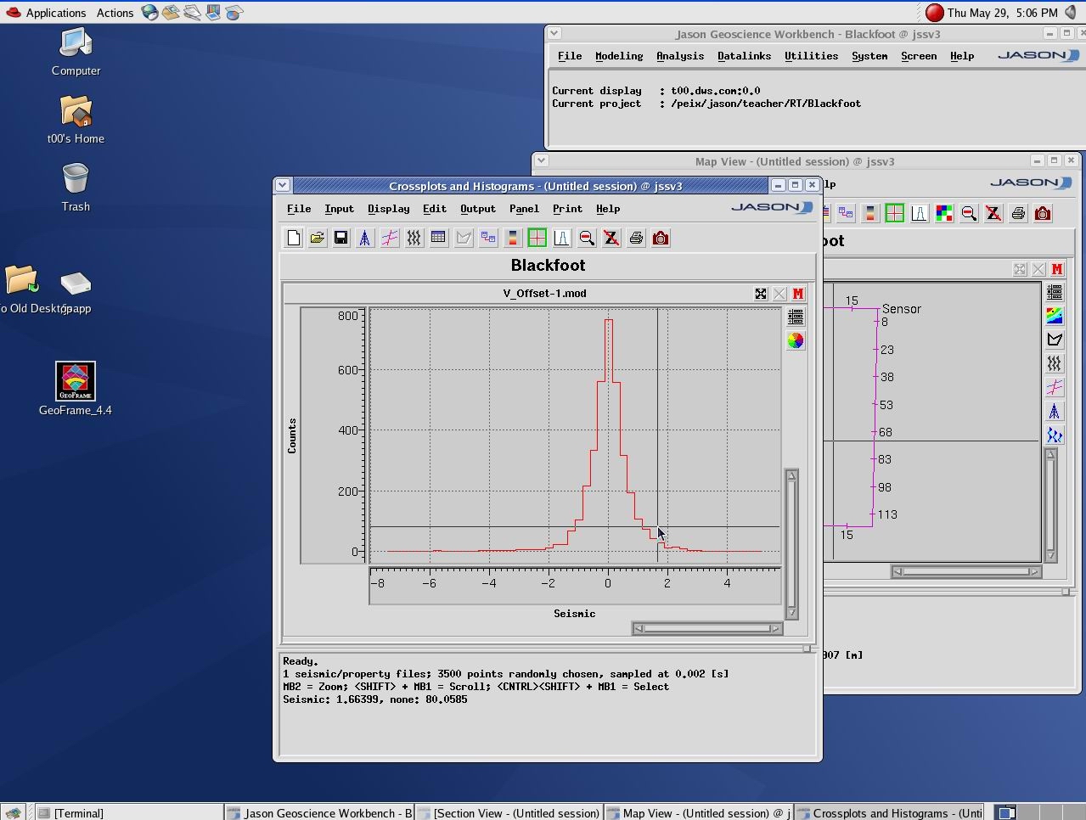Open Datalinks menu in Jason Workbench
Screen dimensions: 1086x820
coord(744,56)
